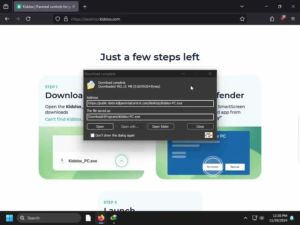This screenshot has width=300, height=225.
Task: Click the STEP 3 label
Action: coord(110,202)
